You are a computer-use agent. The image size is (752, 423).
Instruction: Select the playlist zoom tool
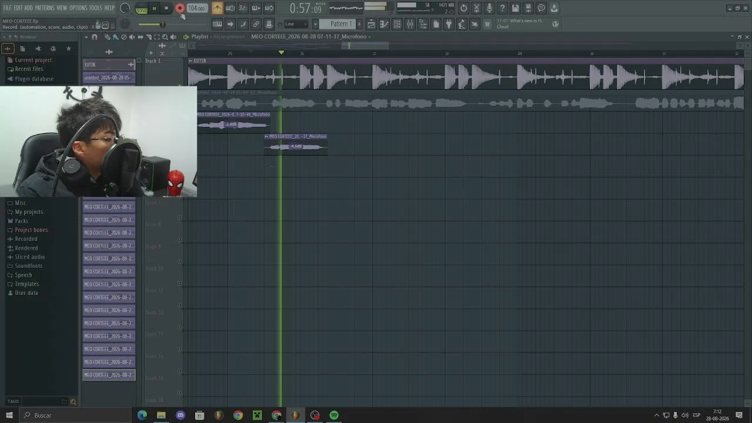tap(164, 37)
